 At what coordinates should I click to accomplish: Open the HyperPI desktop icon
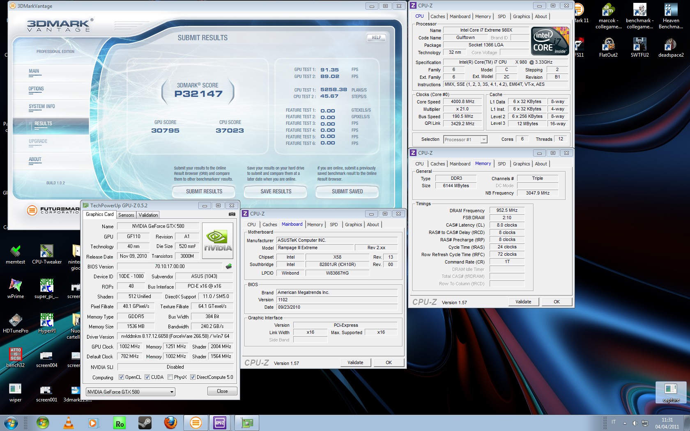47,323
